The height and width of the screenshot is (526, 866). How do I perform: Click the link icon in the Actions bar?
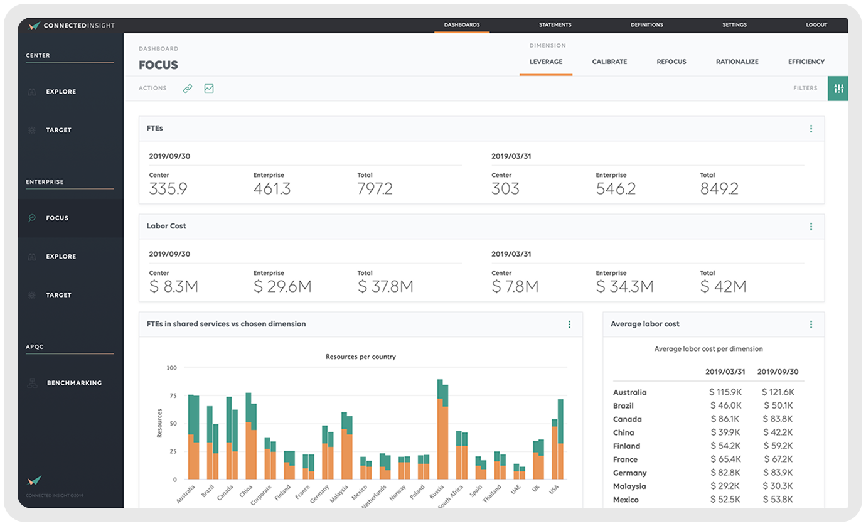tap(187, 89)
